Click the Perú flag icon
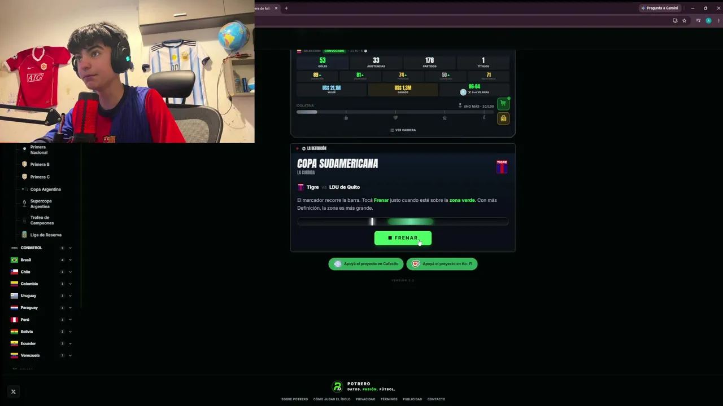This screenshot has width=723, height=406. coord(14,320)
